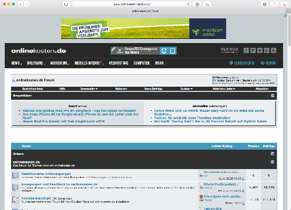Open the Test mit bild thread link
The image size is (291, 210).
[x=212, y=208]
